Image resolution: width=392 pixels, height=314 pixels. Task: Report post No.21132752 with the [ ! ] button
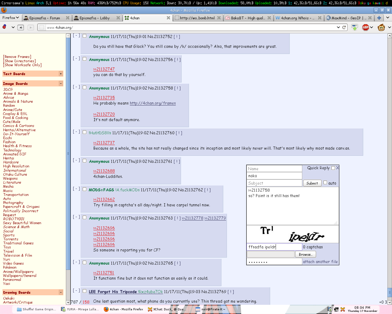tap(177, 36)
